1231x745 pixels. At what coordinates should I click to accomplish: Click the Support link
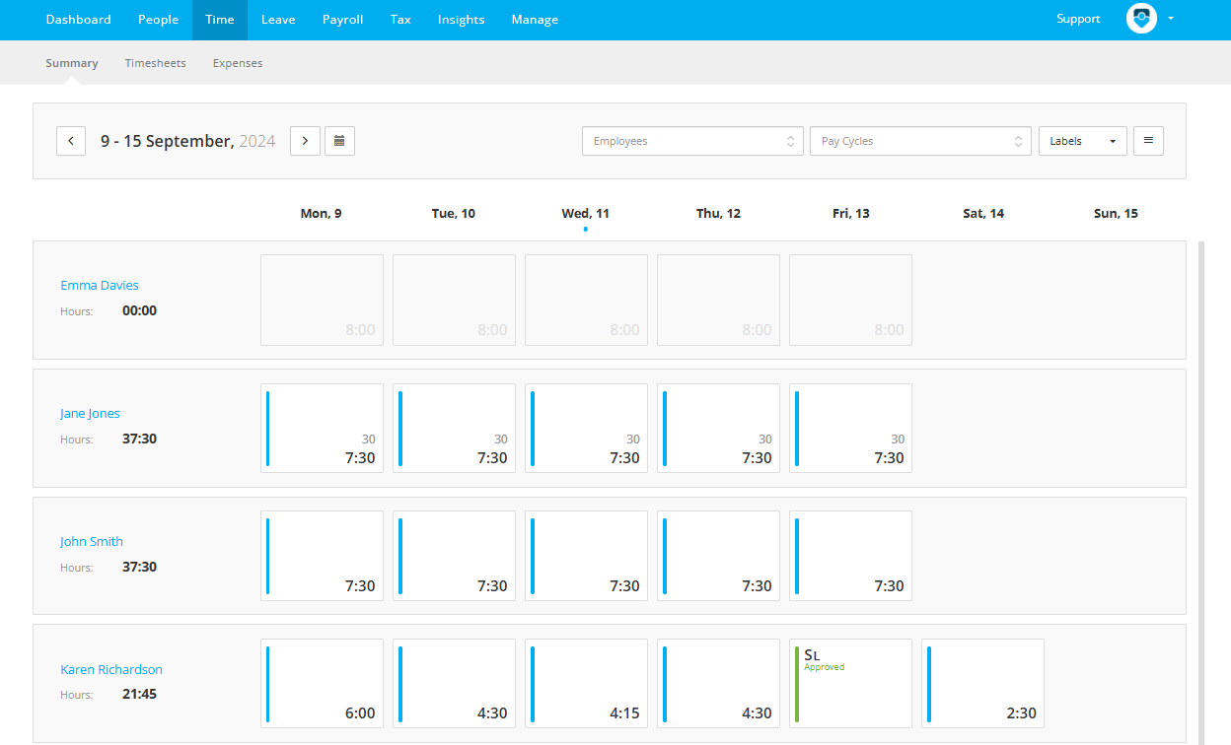(x=1078, y=19)
